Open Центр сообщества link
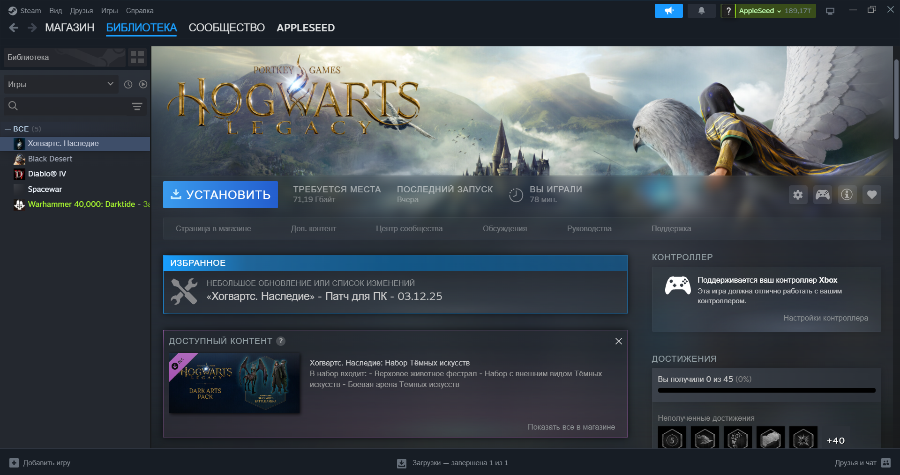 [409, 229]
